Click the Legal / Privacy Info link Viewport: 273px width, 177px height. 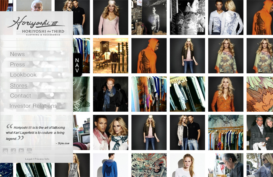point(36,159)
